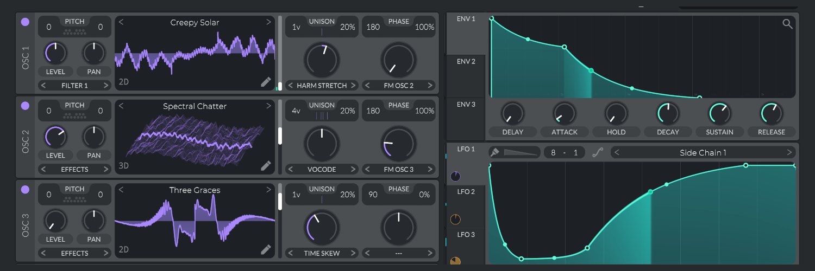815x271 pixels.
Task: Switch OSC 3 wavetable 2D view mode
Action: coord(124,249)
